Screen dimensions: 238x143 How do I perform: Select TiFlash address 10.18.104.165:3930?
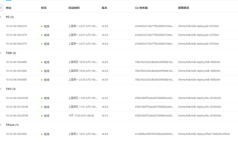coord(16,134)
